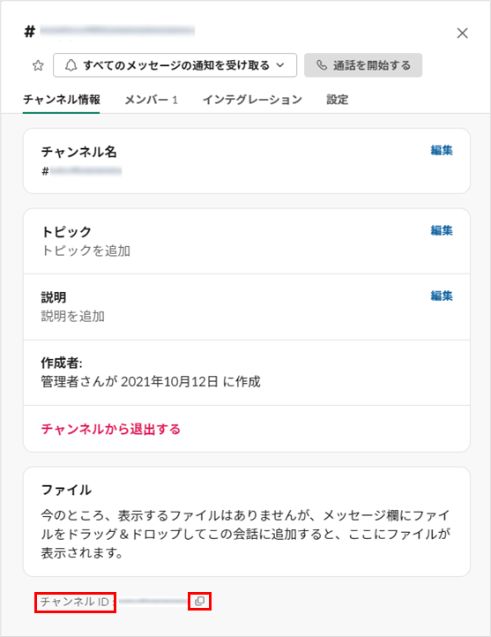Edit the description via its 編集 link
491x637 pixels.
442,296
